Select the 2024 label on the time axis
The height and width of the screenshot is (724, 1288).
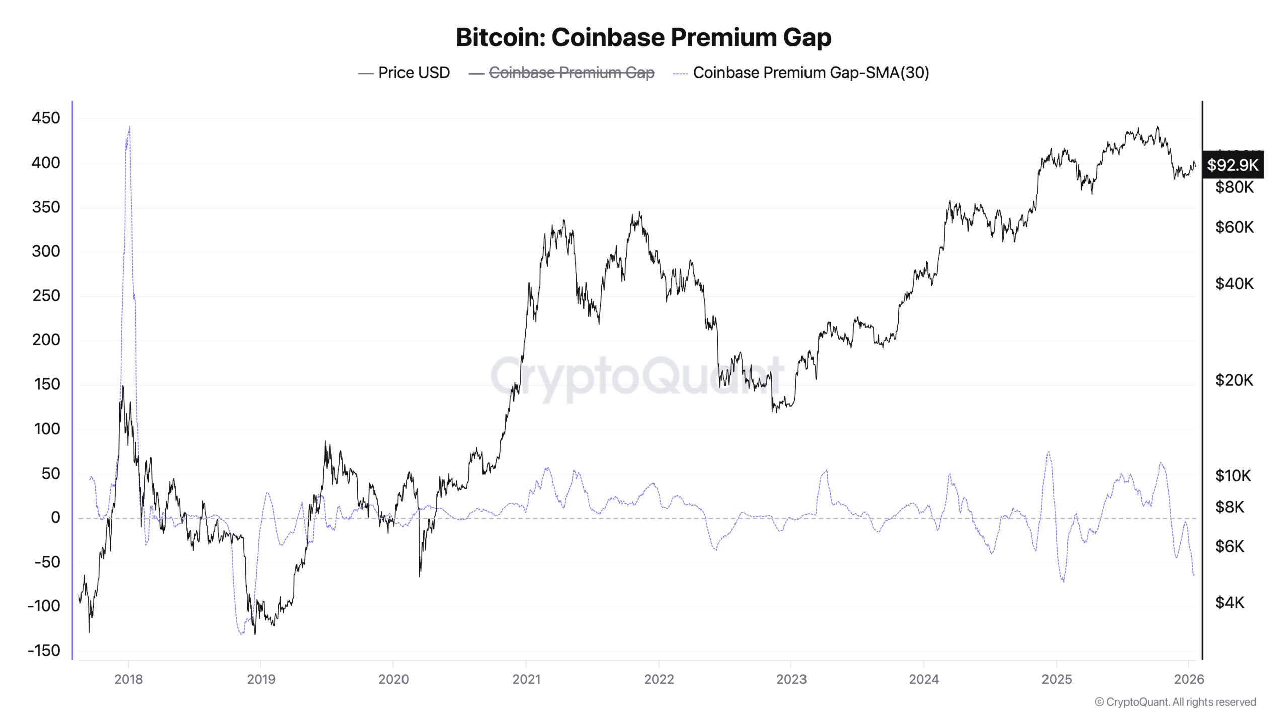(x=924, y=679)
